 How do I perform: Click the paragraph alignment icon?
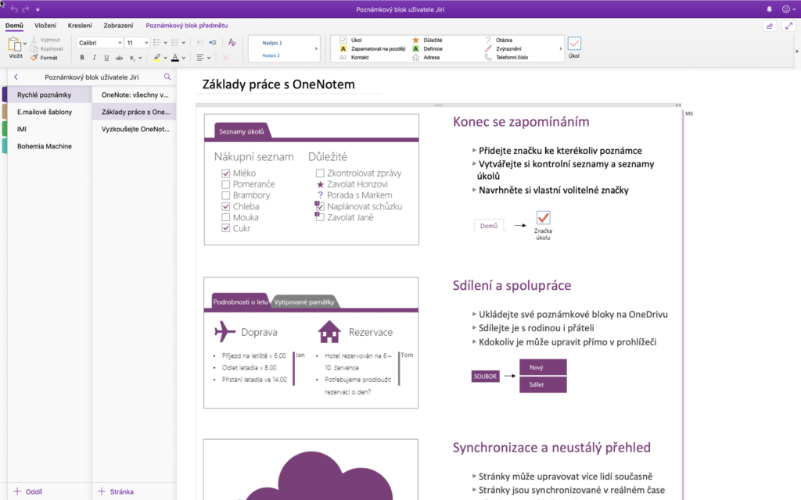(x=200, y=58)
